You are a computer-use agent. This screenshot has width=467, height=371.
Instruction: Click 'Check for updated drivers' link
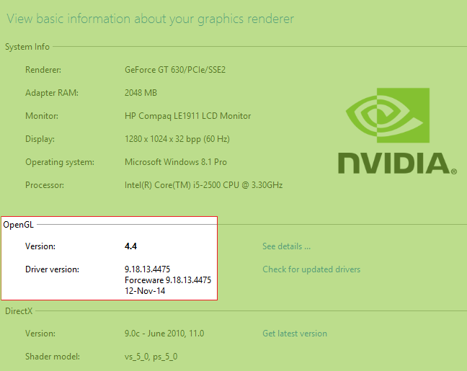pyautogui.click(x=311, y=269)
